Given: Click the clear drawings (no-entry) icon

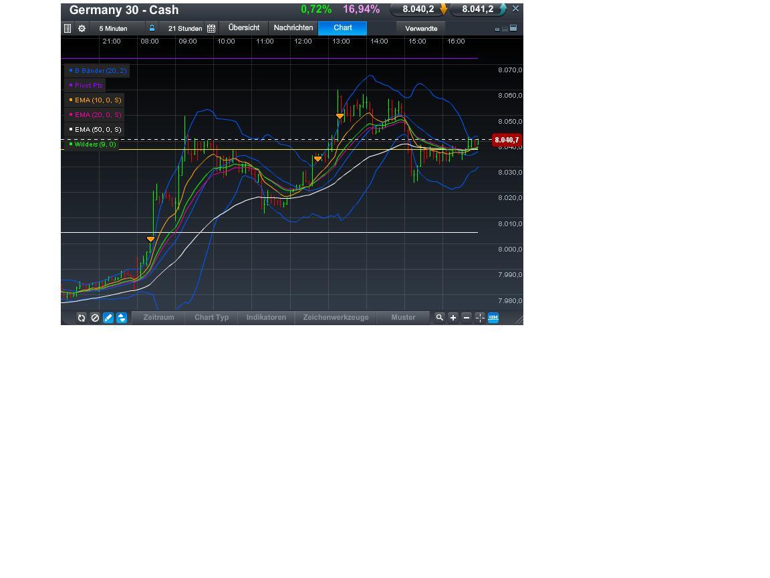Looking at the screenshot, I should [x=96, y=318].
